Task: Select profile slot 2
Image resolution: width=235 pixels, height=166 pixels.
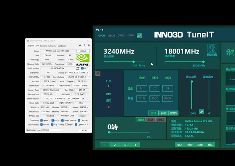Action: [x=115, y=145]
